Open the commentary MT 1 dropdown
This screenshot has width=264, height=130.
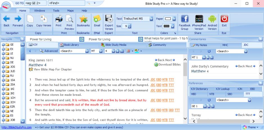(204, 57)
